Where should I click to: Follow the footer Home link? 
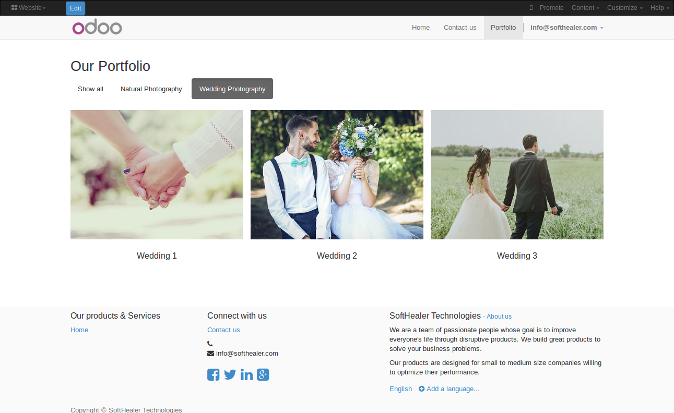(x=79, y=330)
